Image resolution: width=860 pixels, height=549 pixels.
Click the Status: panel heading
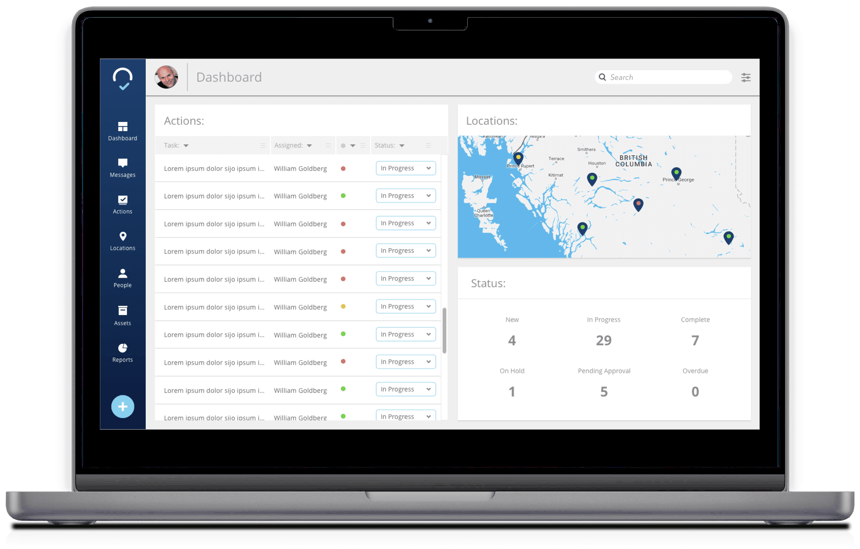tap(488, 283)
